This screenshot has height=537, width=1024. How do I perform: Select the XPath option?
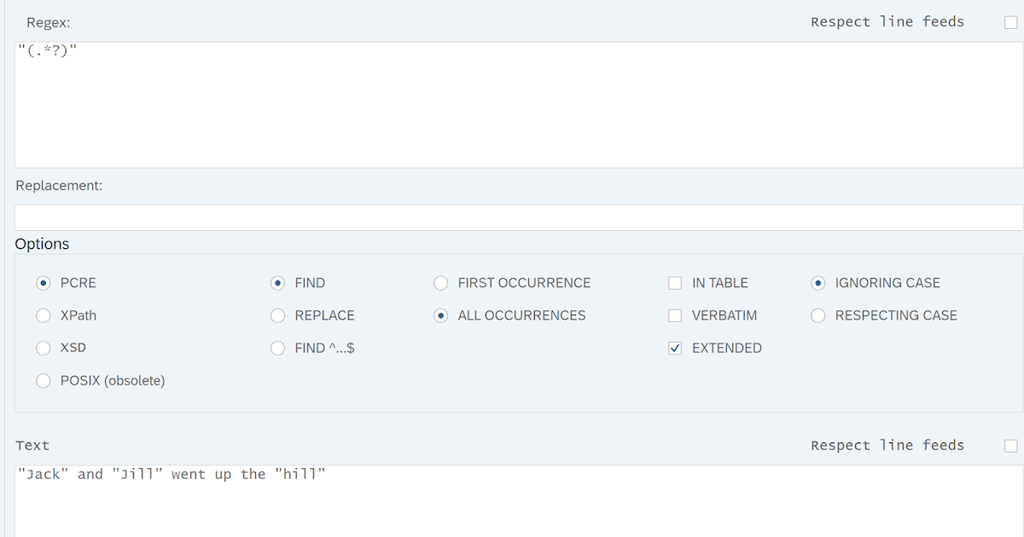pyautogui.click(x=43, y=315)
